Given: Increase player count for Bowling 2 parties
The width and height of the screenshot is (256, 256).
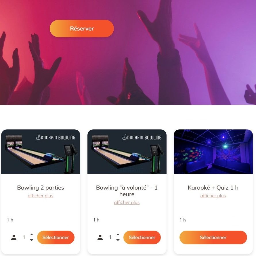Looking at the screenshot, I should coord(32,234).
